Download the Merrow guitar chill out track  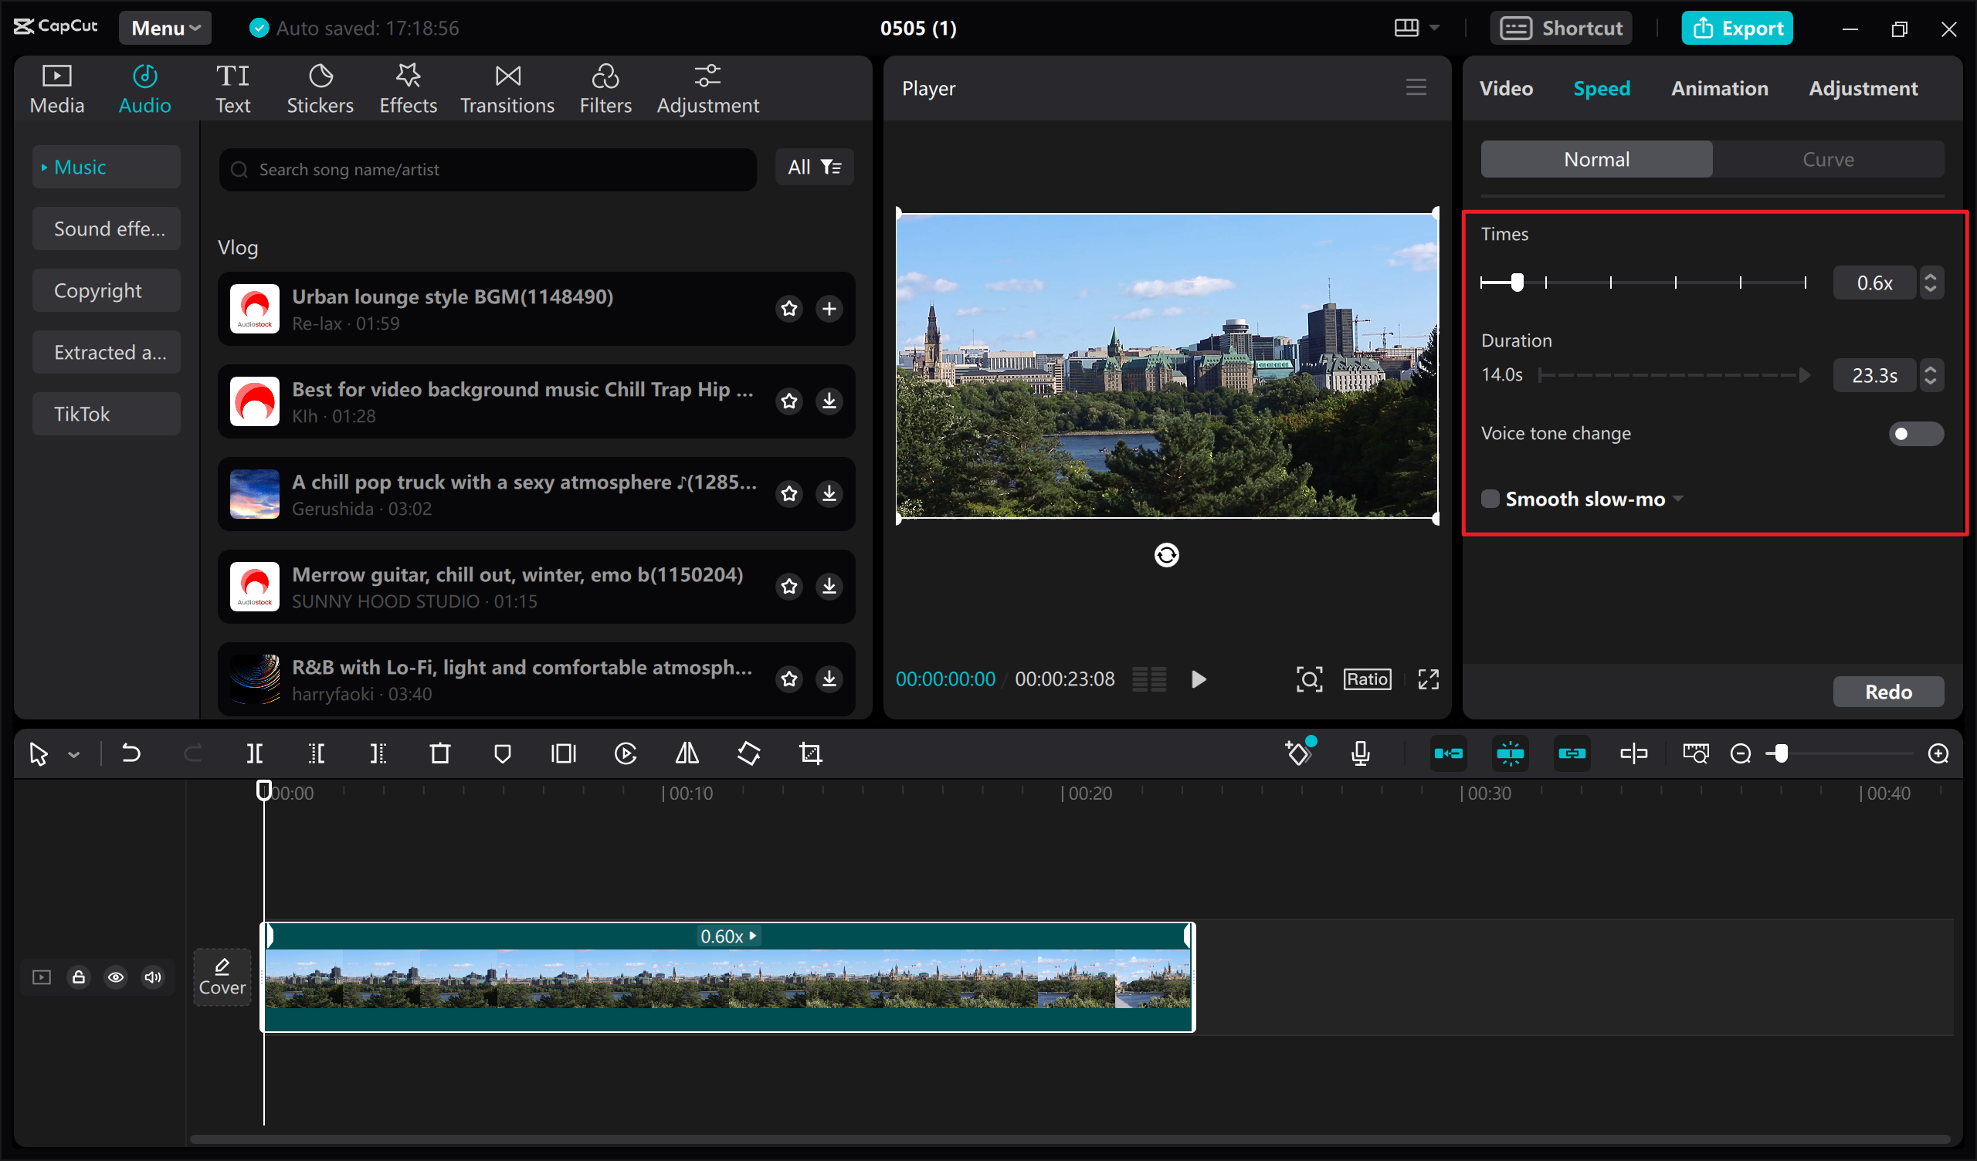[829, 586]
